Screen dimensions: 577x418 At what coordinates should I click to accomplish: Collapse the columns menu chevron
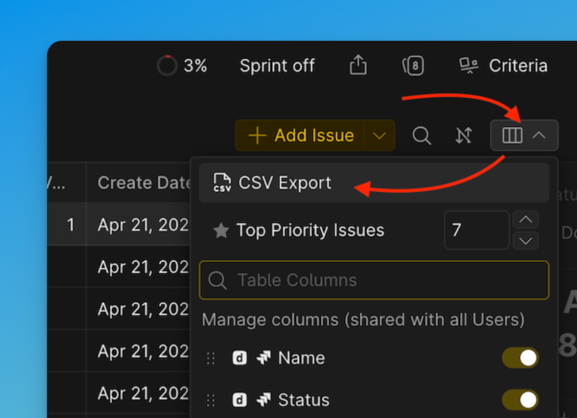click(539, 136)
